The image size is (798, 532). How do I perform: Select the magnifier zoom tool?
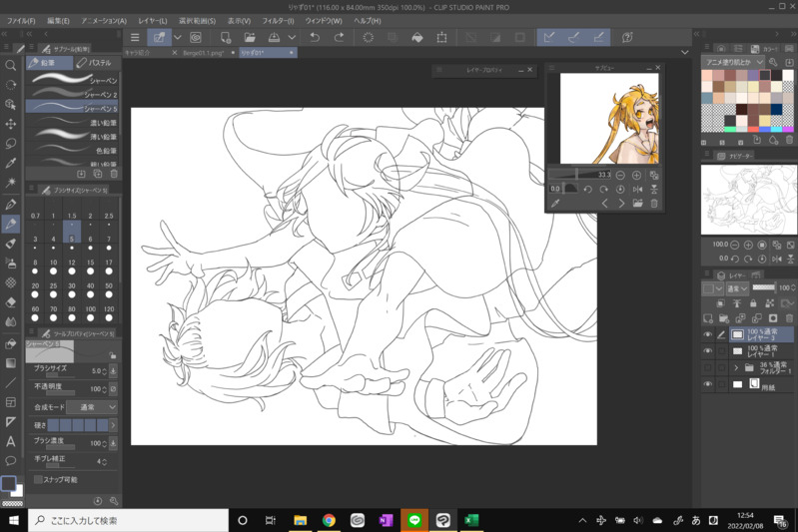pyautogui.click(x=11, y=66)
